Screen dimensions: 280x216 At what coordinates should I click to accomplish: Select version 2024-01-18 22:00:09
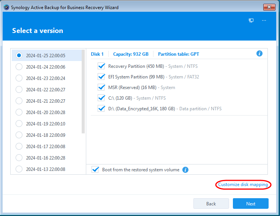19,135
